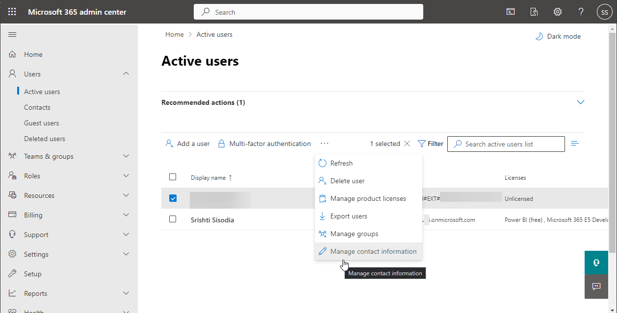Open the SS account avatar
Screen dimensions: 617x313
[x=605, y=12]
